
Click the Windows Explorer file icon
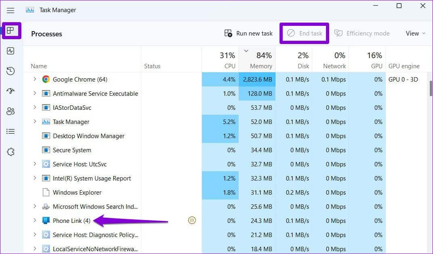pyautogui.click(x=46, y=192)
